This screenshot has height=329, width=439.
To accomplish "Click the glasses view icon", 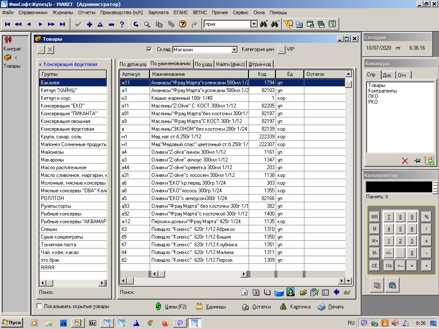I will pos(347,293).
